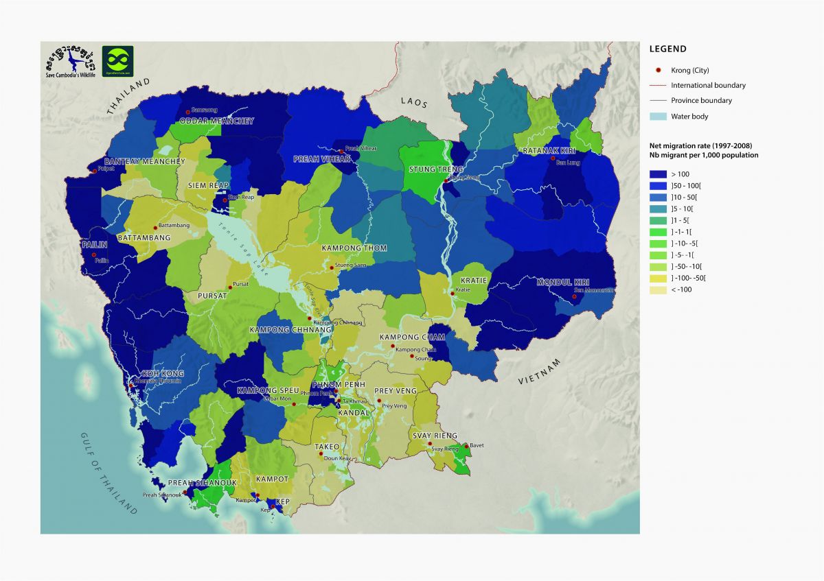Click the Poipet city marker

tap(94, 171)
